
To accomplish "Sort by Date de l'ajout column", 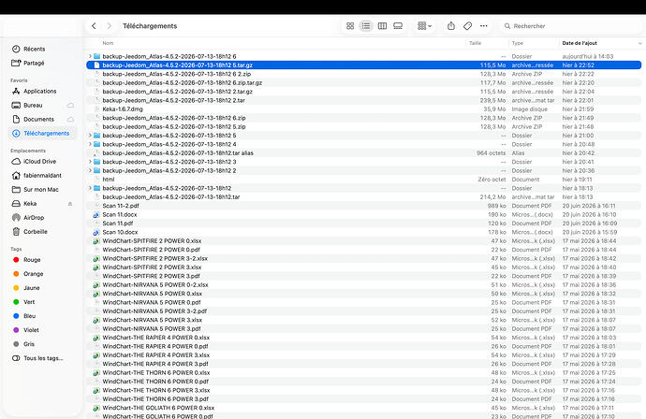I will point(580,43).
